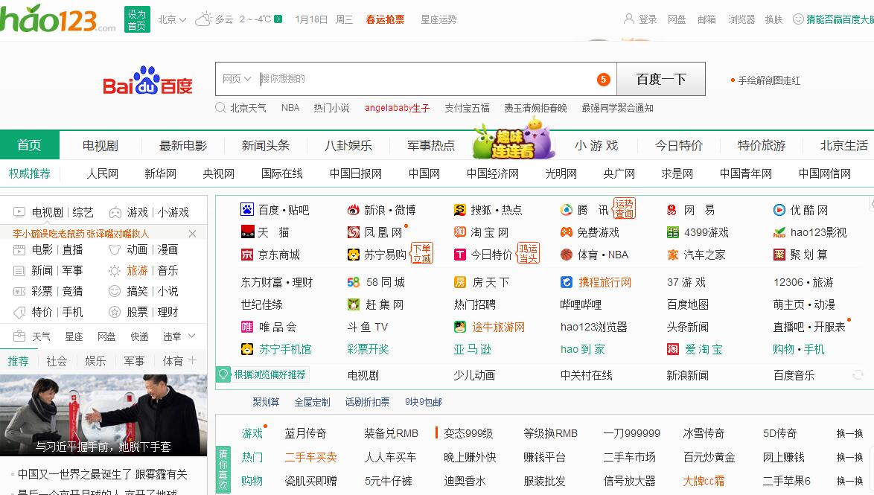Viewport: 874px width, 495px height.
Task: Open 二手车买卖 link
Action: click(310, 457)
